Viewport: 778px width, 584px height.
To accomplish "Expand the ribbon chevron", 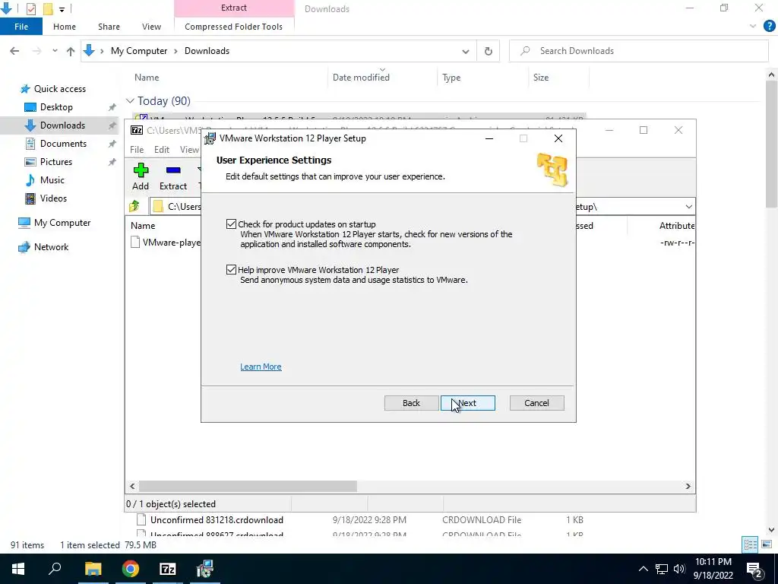I will tap(753, 27).
